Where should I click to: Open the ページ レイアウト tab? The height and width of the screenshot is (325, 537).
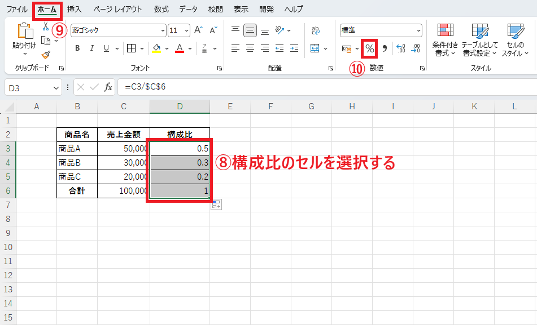(x=117, y=9)
